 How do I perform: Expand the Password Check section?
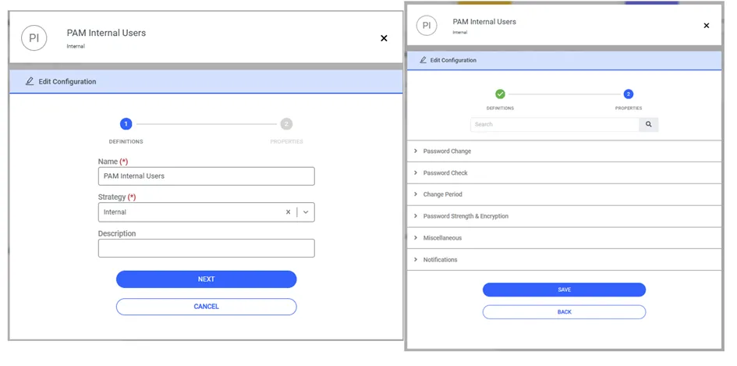(564, 172)
